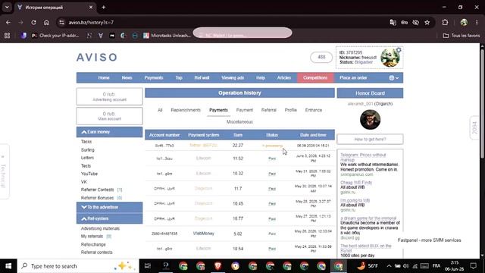Screen dimensions: 485x273
Task: Open Place an order menu item
Action: point(353,77)
